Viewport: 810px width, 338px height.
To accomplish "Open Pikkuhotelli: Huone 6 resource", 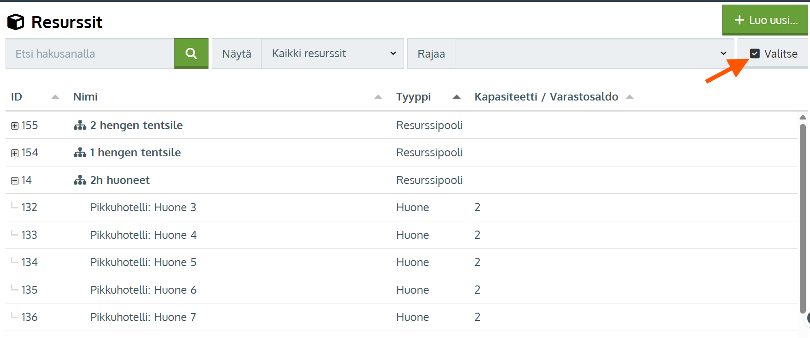I will click(x=143, y=290).
